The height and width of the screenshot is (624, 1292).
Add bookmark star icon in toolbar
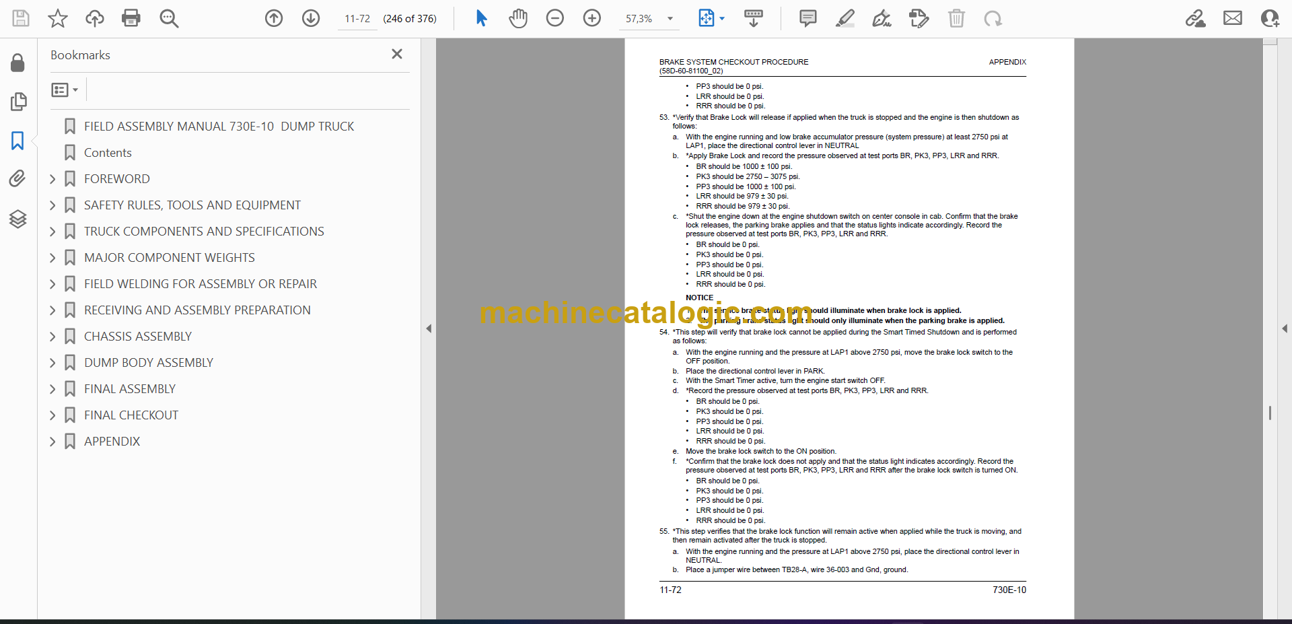[x=58, y=18]
